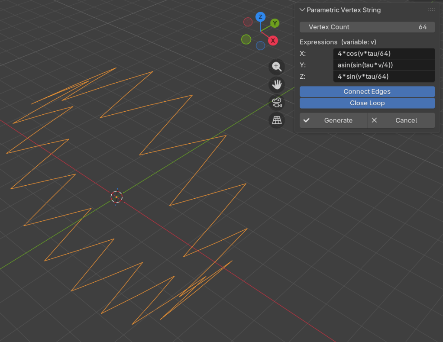The height and width of the screenshot is (342, 443).
Task: Toggle the Close Loop option
Action: point(367,103)
